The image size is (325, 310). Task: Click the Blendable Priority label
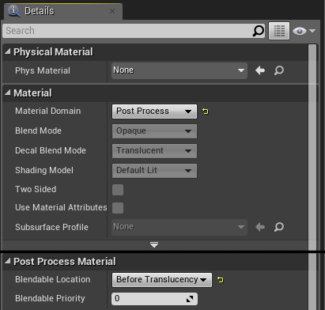point(50,298)
